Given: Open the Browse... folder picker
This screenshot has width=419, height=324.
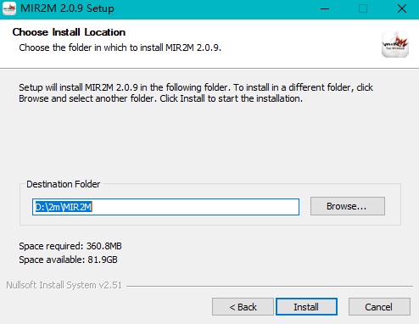Looking at the screenshot, I should pos(348,206).
